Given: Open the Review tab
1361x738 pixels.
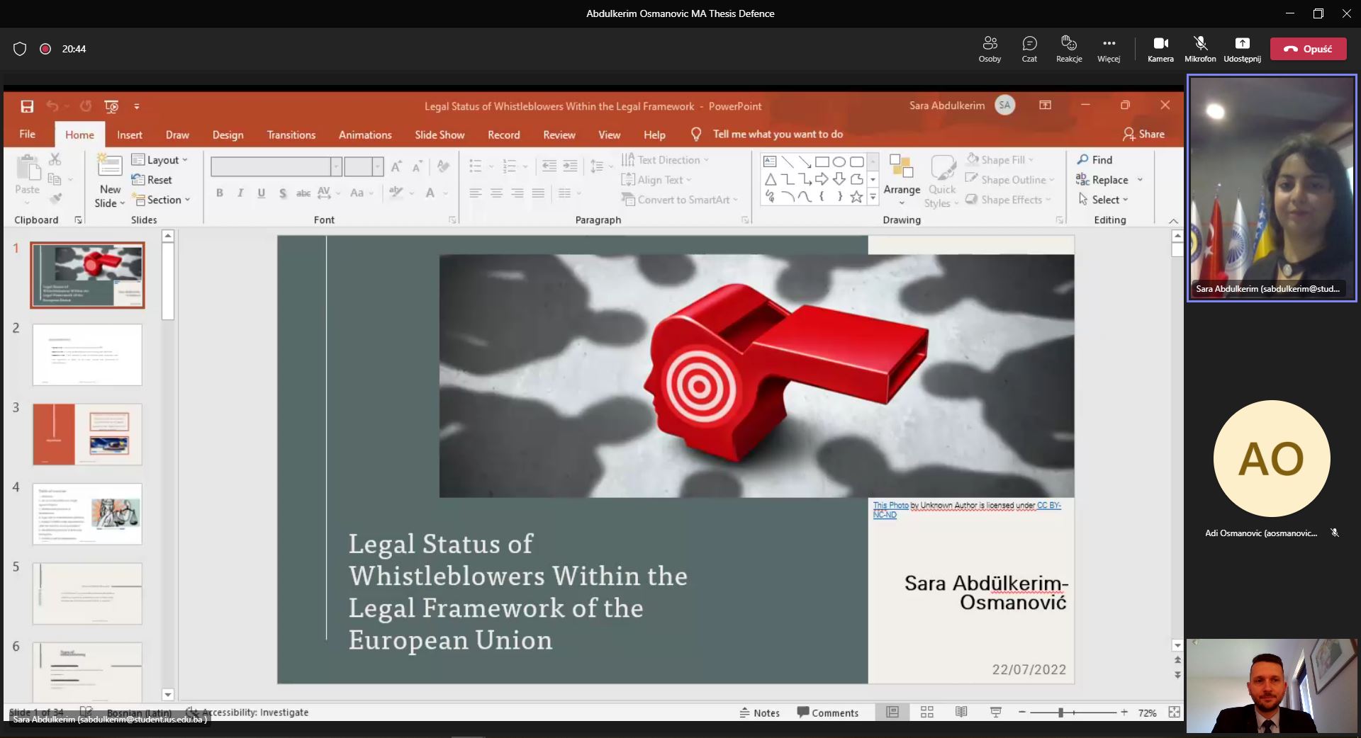Looking at the screenshot, I should coord(559,135).
